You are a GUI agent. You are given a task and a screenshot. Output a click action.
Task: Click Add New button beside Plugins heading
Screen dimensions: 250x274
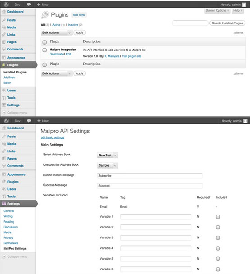pos(79,15)
